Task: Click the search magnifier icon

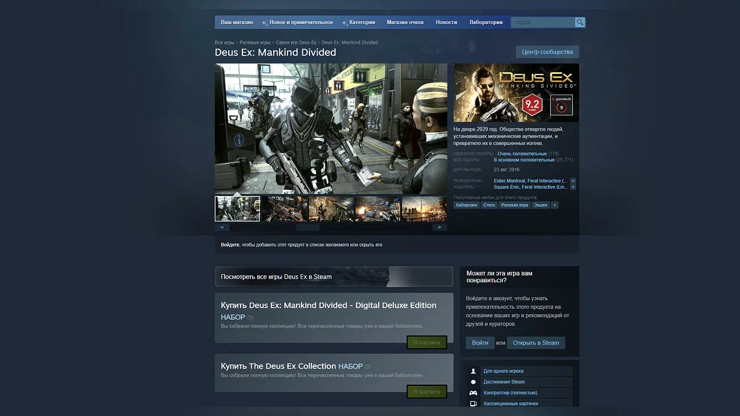Action: click(580, 22)
